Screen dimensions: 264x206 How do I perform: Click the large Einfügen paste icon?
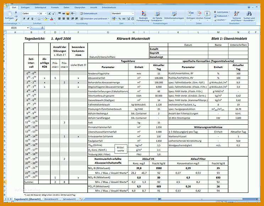[x=9, y=14]
